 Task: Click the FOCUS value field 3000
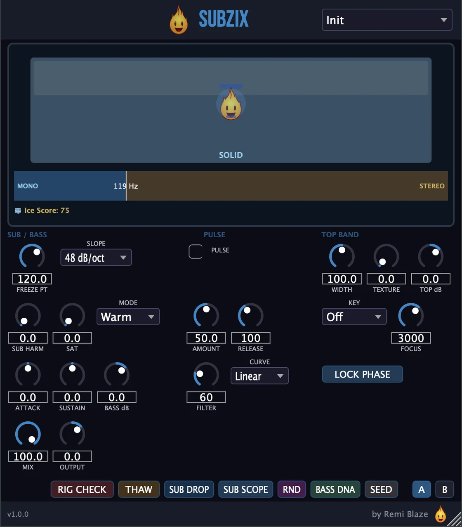coord(411,338)
